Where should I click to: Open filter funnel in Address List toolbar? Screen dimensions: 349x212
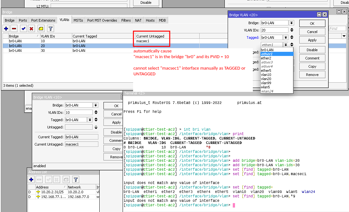76,180
